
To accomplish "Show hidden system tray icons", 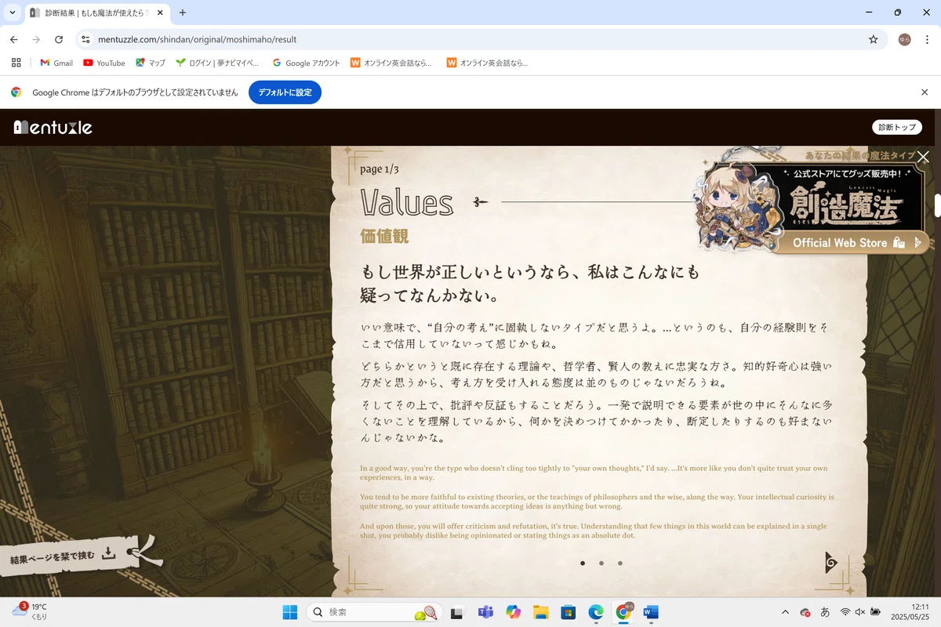I will (785, 612).
